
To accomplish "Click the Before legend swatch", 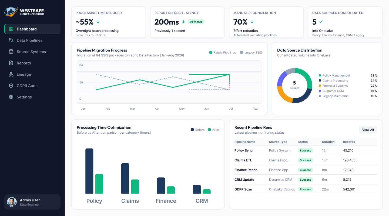I will pos(192,130).
